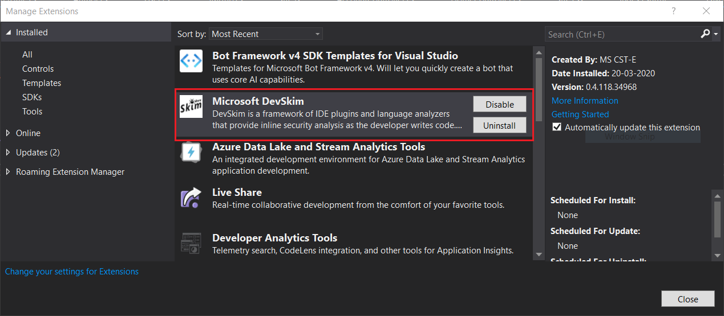The height and width of the screenshot is (316, 724).
Task: Expand the Roaming Extension Manager category
Action: [8, 171]
